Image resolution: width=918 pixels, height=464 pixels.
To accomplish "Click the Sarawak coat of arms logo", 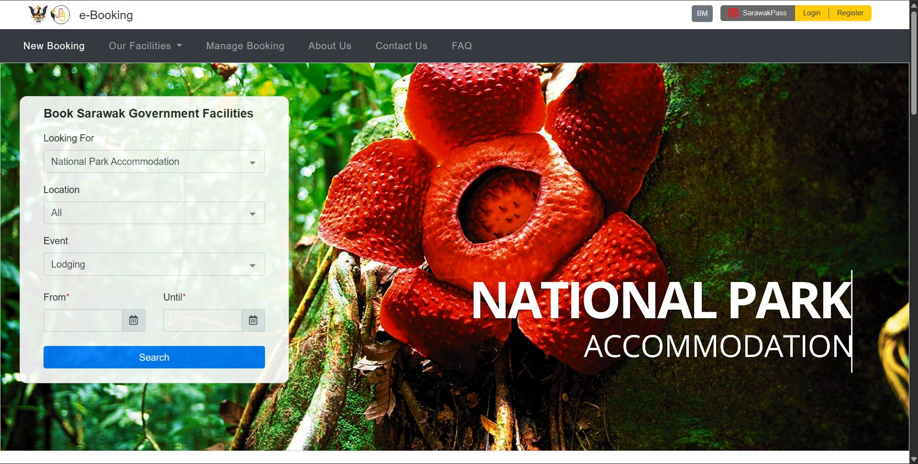I will point(38,14).
